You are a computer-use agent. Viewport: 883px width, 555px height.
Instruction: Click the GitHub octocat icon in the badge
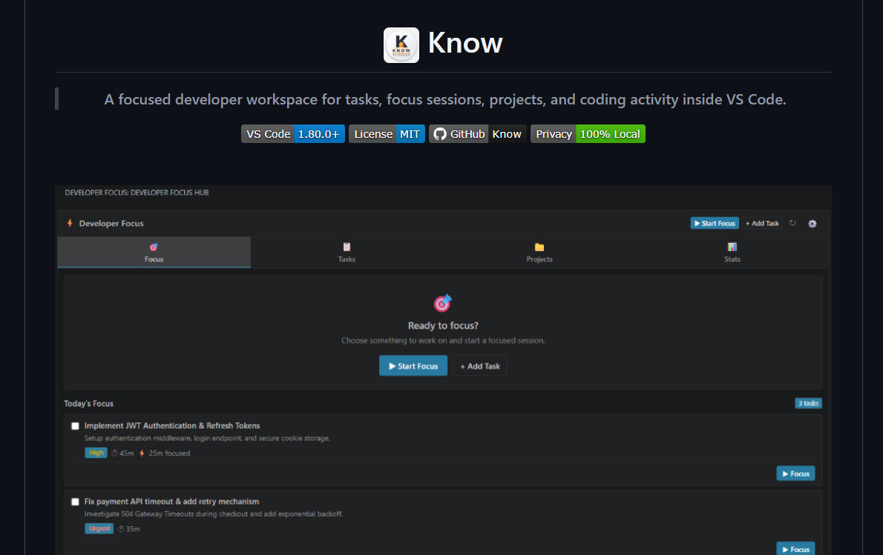(440, 134)
